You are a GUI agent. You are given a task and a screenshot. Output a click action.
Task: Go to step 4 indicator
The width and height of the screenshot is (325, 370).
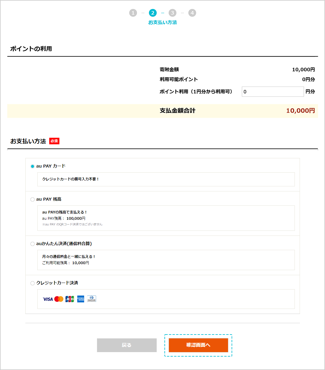click(192, 13)
